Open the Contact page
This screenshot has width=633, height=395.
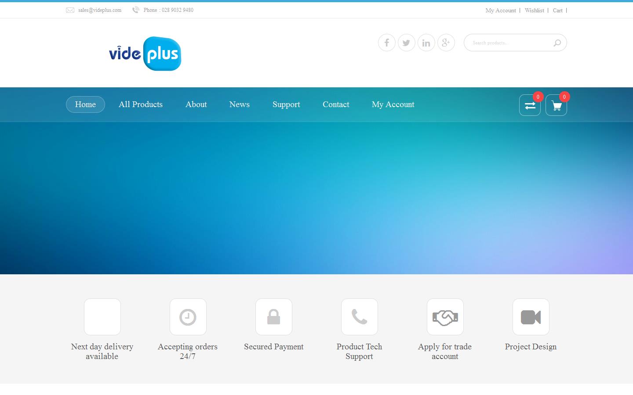tap(336, 104)
